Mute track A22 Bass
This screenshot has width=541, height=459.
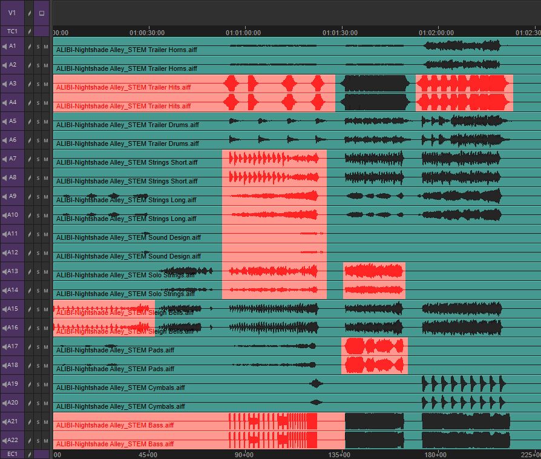tap(46, 441)
